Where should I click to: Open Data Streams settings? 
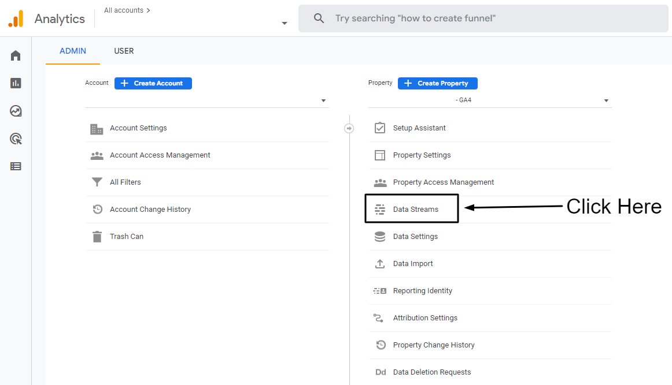pyautogui.click(x=415, y=210)
